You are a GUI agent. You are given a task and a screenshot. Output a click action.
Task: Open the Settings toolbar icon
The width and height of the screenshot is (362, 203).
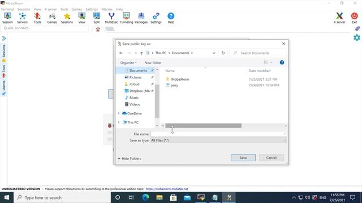coord(156,18)
